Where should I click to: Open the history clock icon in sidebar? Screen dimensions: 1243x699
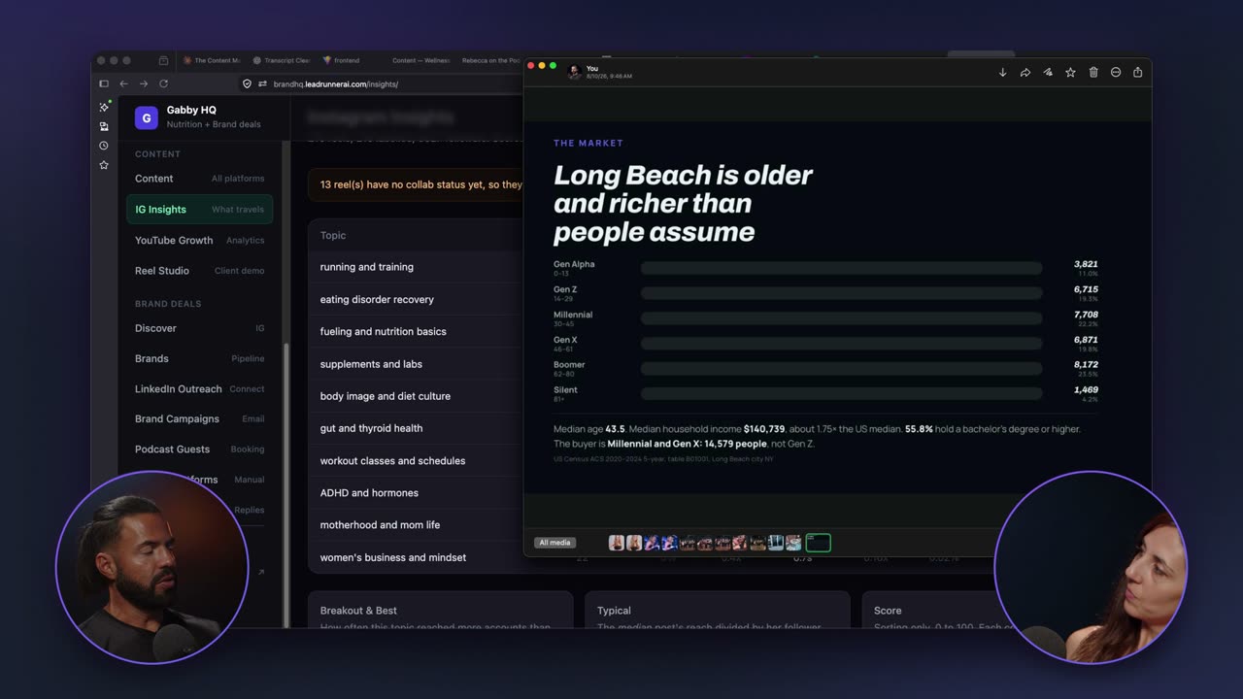[x=104, y=146]
